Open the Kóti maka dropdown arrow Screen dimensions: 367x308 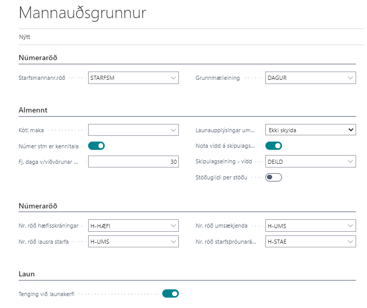(173, 130)
